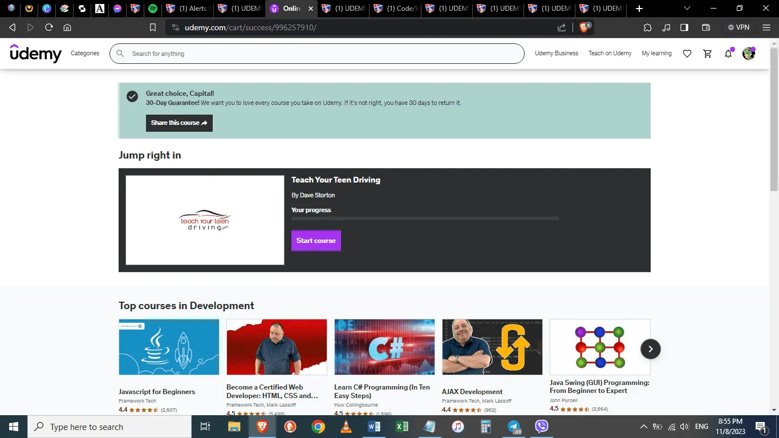
Task: Click the address bar URL field
Action: 365,27
